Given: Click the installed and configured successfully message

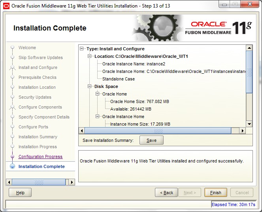Looking at the screenshot, I should [162, 161].
